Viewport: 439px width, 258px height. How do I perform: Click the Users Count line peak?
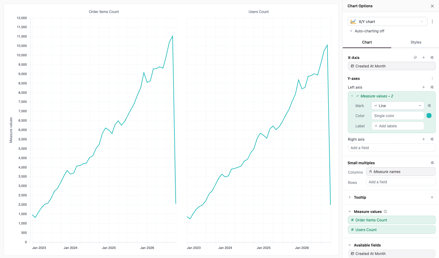pyautogui.click(x=327, y=45)
